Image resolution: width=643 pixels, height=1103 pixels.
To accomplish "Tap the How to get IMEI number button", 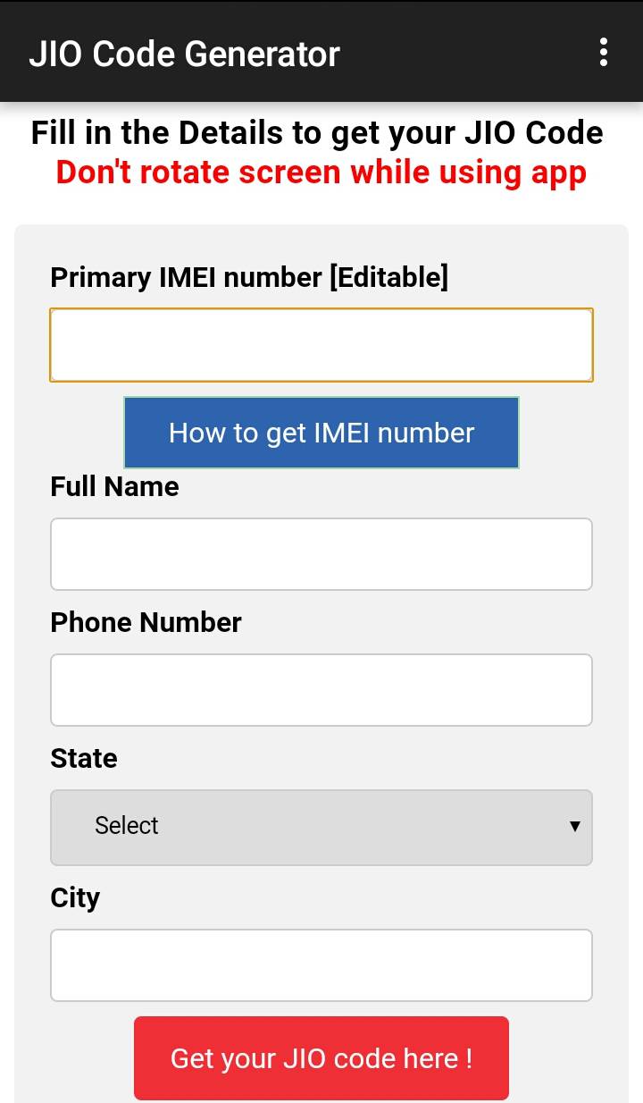I will (321, 433).
